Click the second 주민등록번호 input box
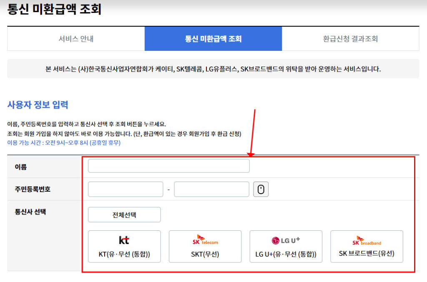Image resolution: width=427 pixels, height=282 pixels. tap(211, 190)
